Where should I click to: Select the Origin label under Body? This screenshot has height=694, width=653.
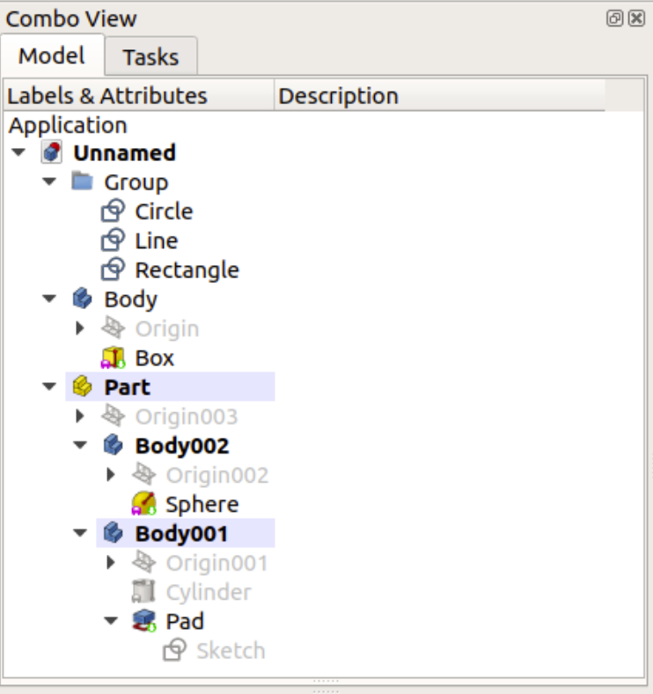[x=167, y=329]
